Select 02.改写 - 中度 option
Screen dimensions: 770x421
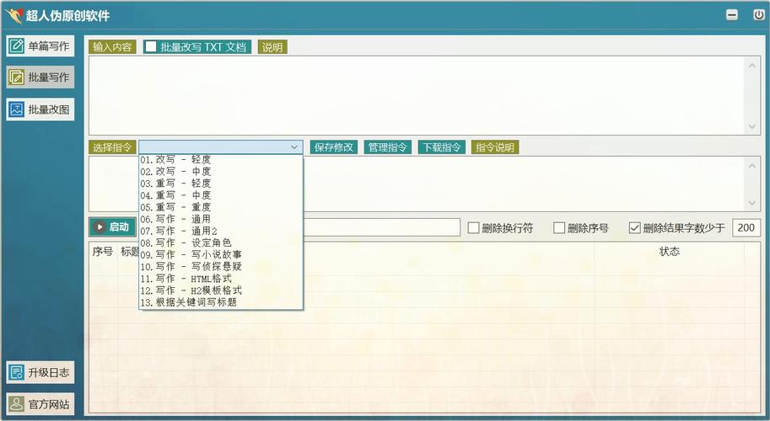(x=221, y=172)
